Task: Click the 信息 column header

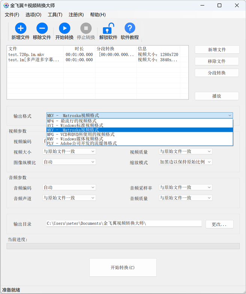Action: click(158, 49)
